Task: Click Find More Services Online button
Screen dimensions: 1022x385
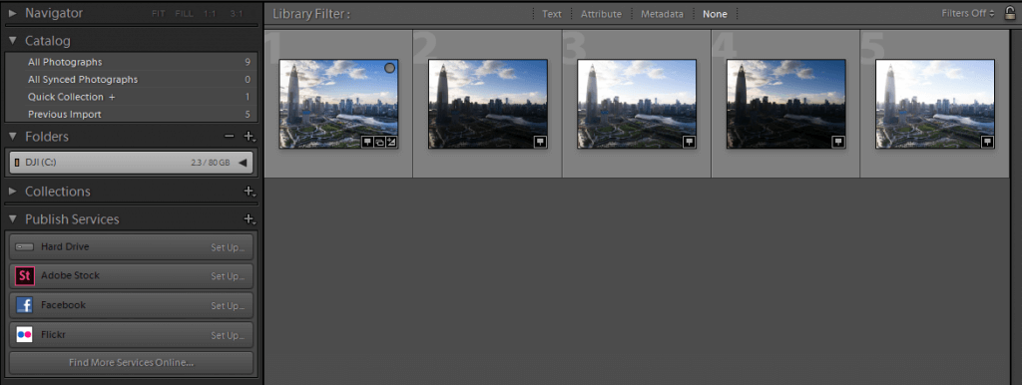Action: pos(131,363)
